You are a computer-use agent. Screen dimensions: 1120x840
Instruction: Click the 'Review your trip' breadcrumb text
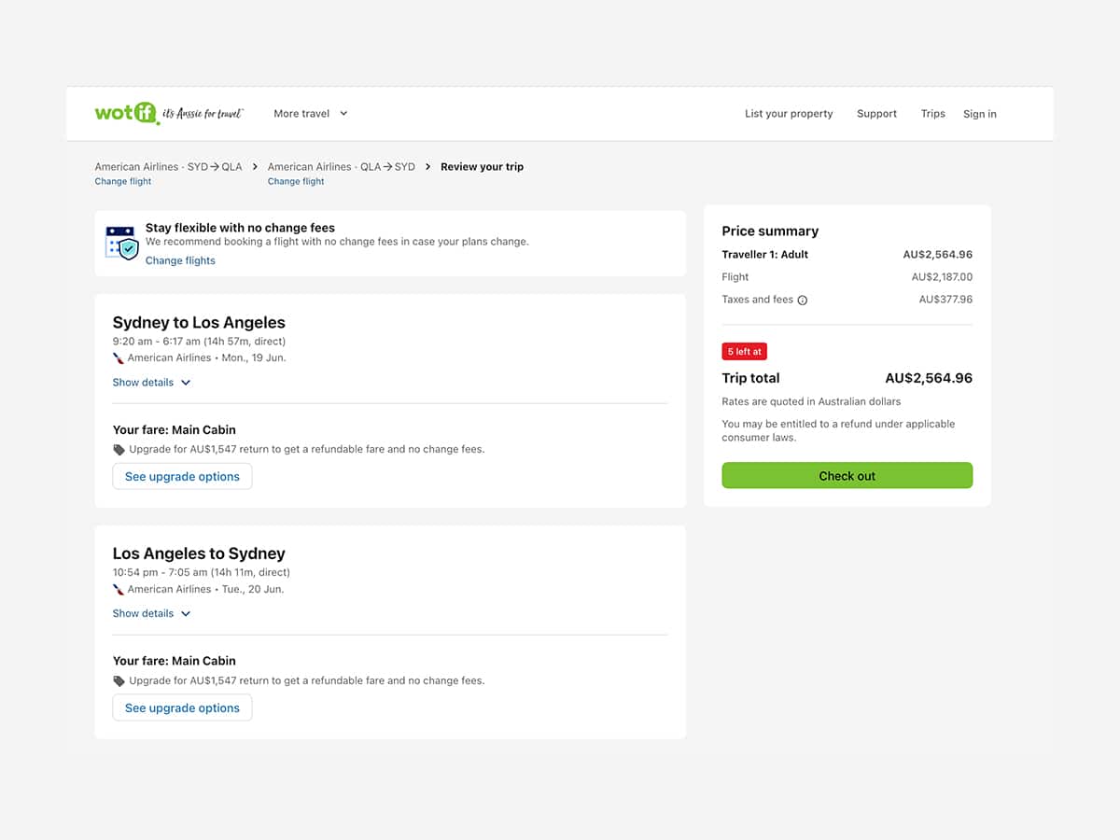[483, 167]
